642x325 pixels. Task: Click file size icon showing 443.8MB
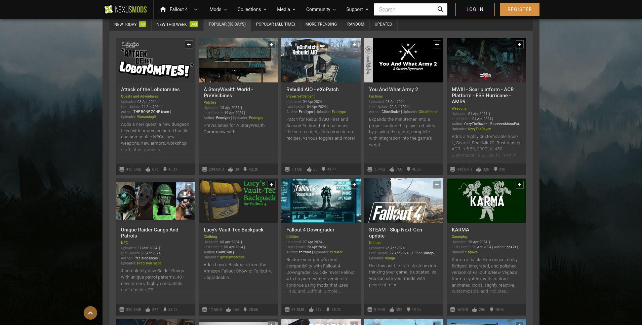(x=452, y=169)
